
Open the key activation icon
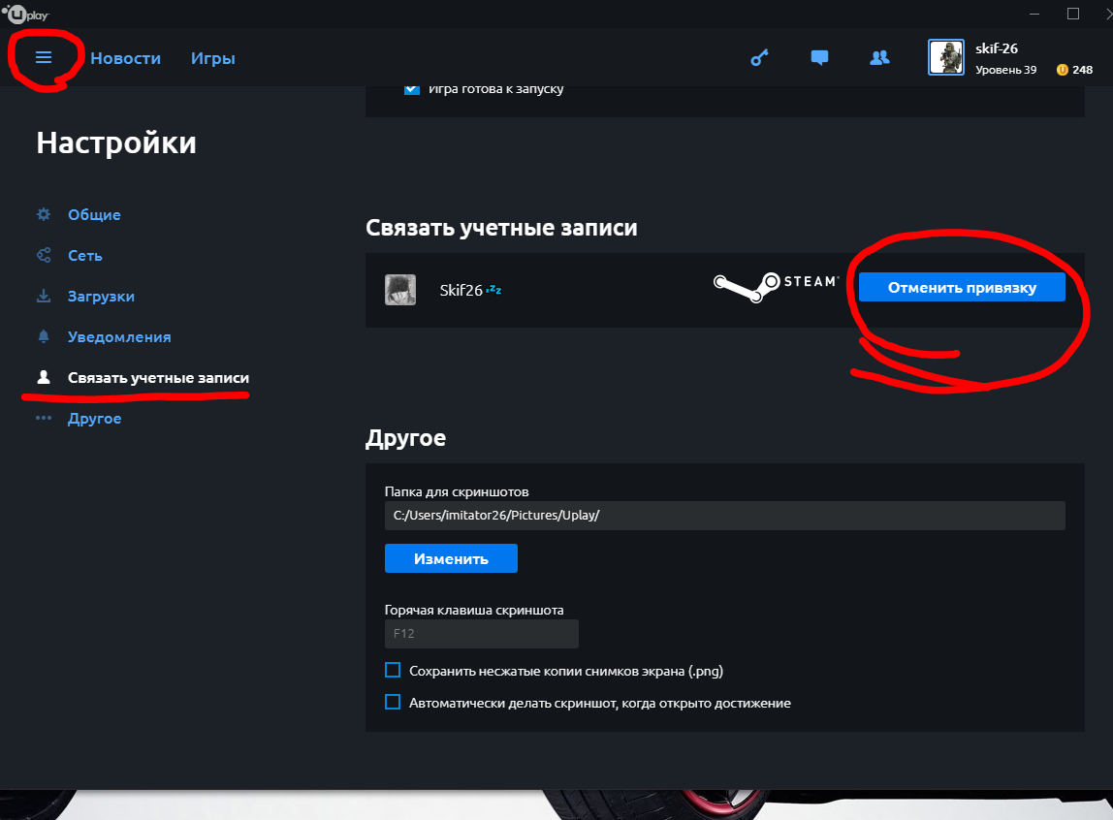point(759,57)
